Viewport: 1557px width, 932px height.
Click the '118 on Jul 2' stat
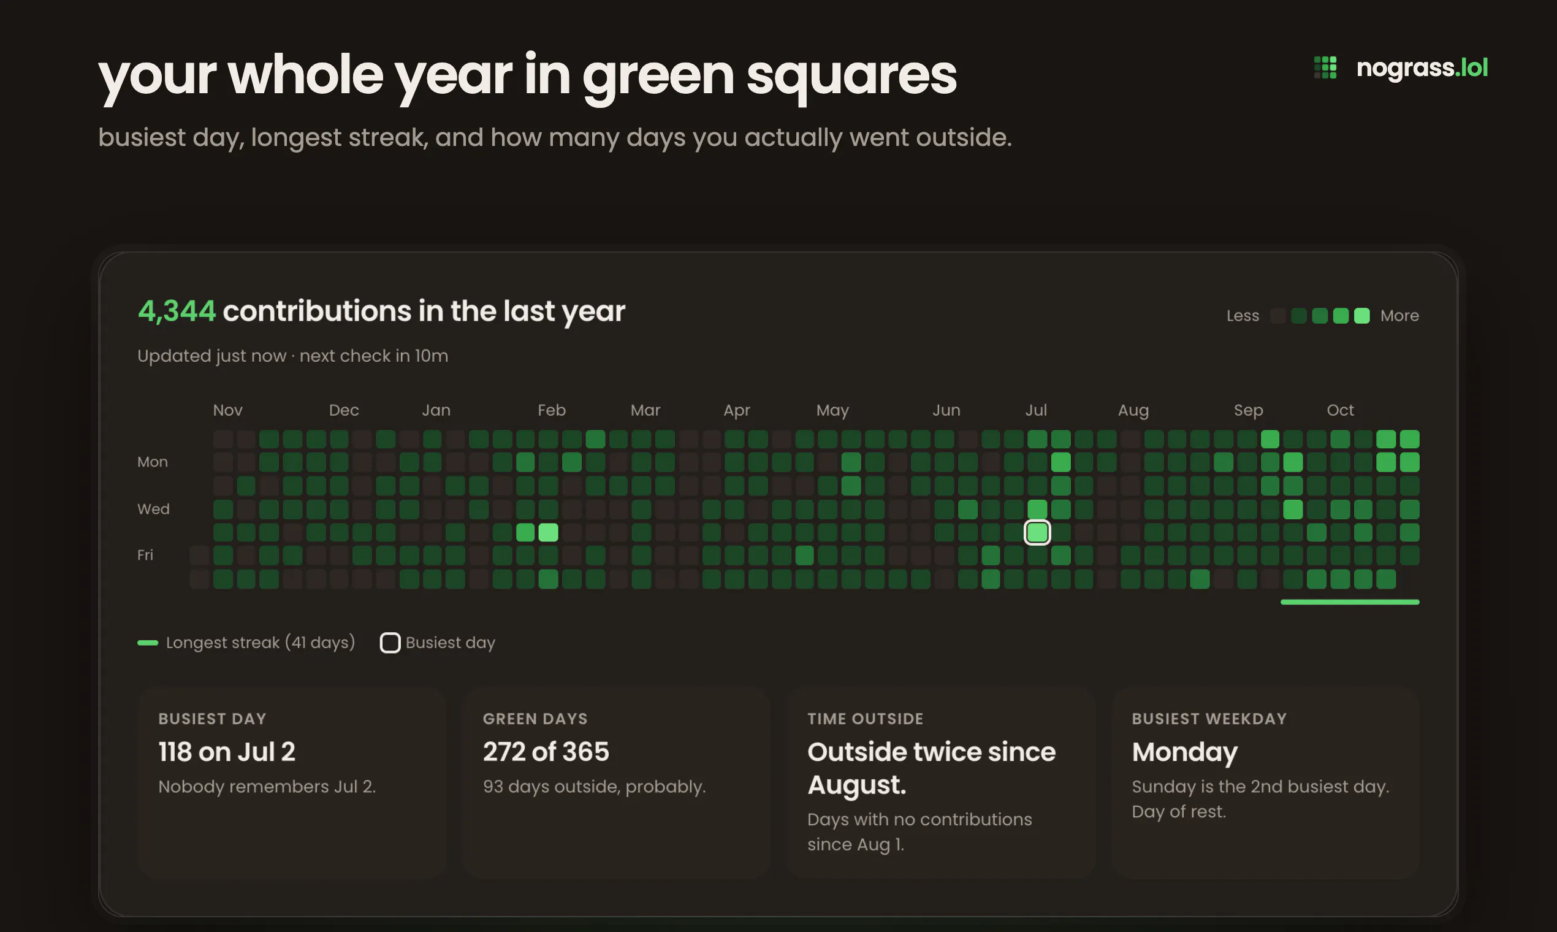(227, 751)
